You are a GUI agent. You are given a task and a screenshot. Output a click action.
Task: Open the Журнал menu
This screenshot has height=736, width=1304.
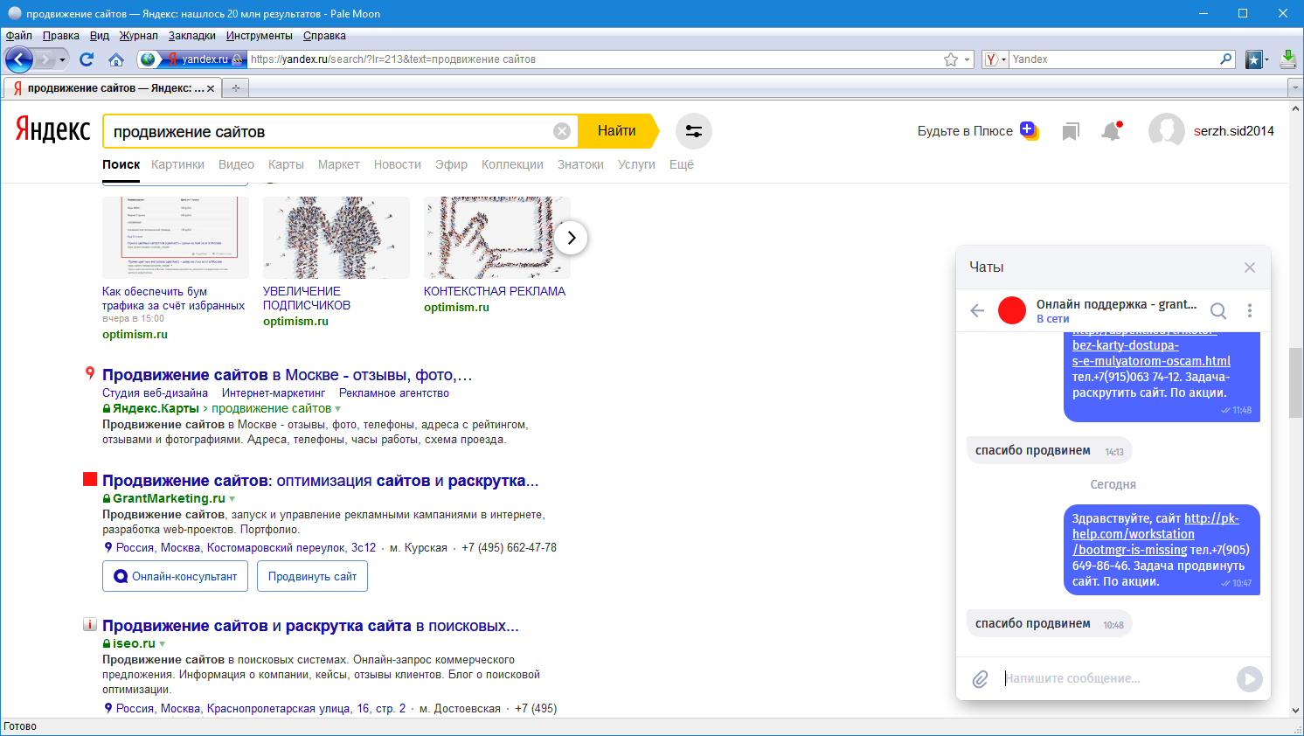coord(139,36)
